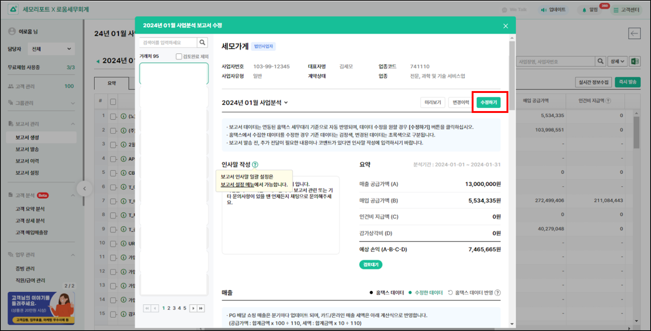
Task: Open the 보고서 설정 메뉴 link in tooltip
Action: (238, 184)
